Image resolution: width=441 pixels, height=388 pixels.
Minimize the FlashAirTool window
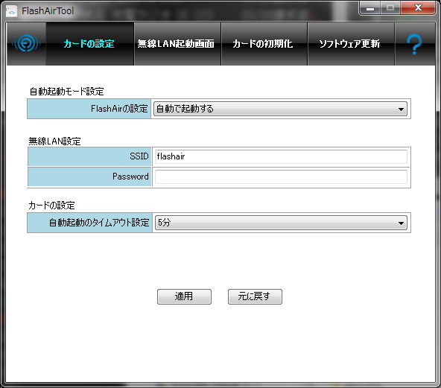click(369, 8)
